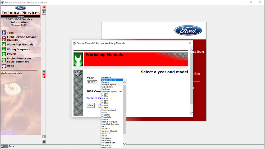Open Workshop Manuals from sidebar
Screen dimensions: 265x149
click(x=20, y=45)
